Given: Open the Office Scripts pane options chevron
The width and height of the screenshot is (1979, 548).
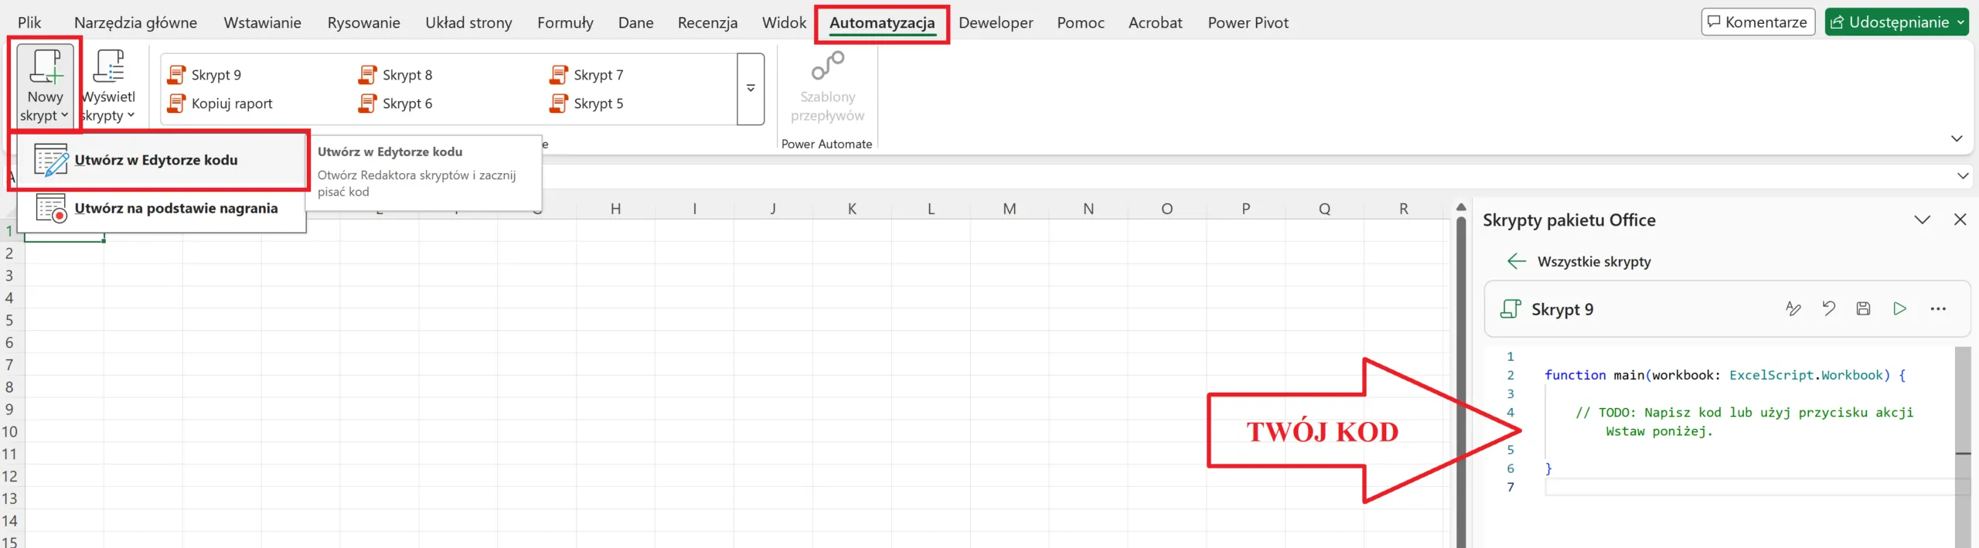Looking at the screenshot, I should (1922, 220).
